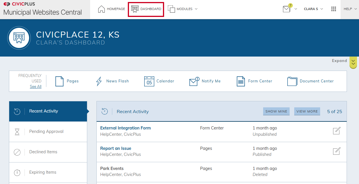Click the Pending Approval hourglass icon
Image resolution: width=359 pixels, height=184 pixels.
pos(17,132)
